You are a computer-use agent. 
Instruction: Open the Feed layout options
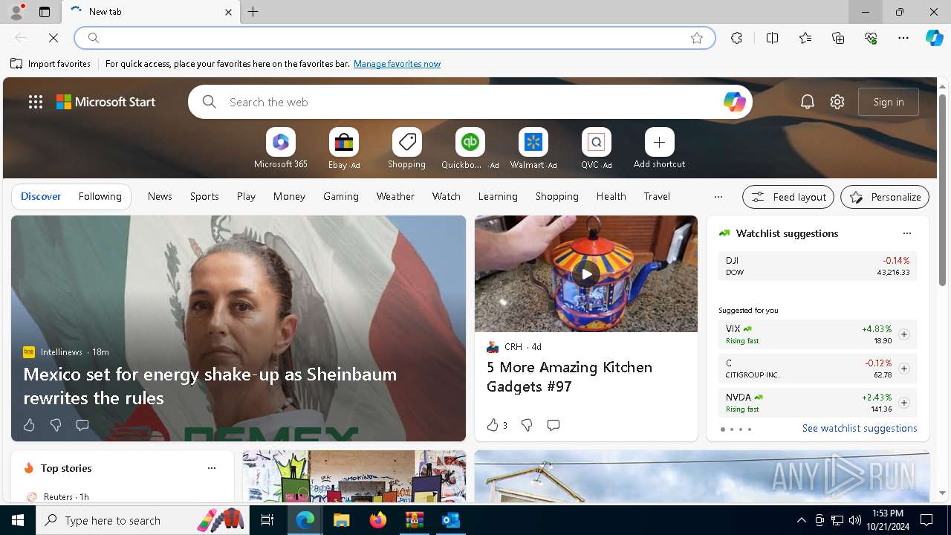[x=788, y=197]
